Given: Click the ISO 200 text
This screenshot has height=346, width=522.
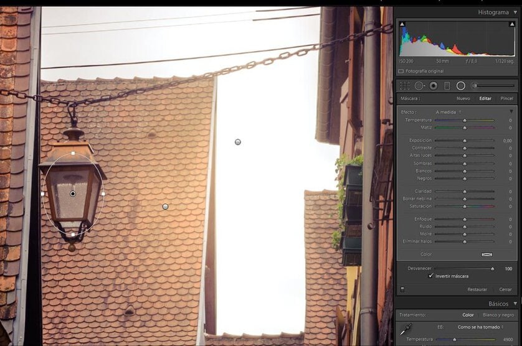Looking at the screenshot, I should click(406, 61).
